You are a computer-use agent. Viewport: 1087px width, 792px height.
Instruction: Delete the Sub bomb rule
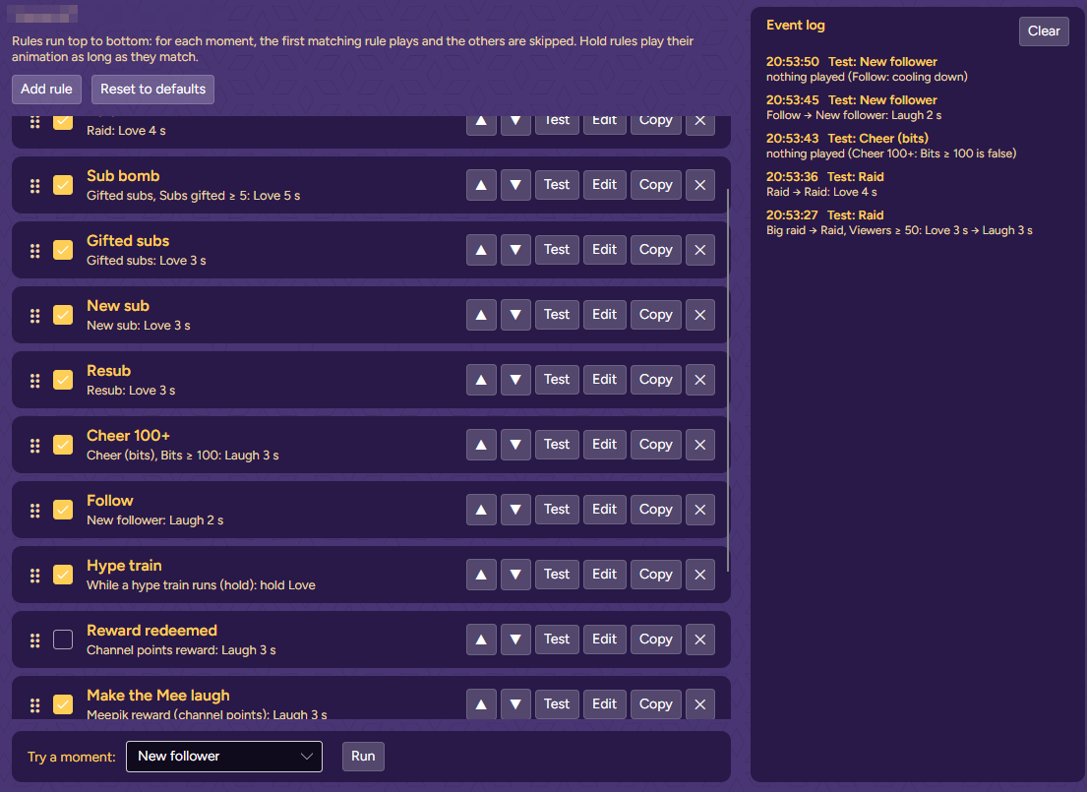click(x=700, y=185)
